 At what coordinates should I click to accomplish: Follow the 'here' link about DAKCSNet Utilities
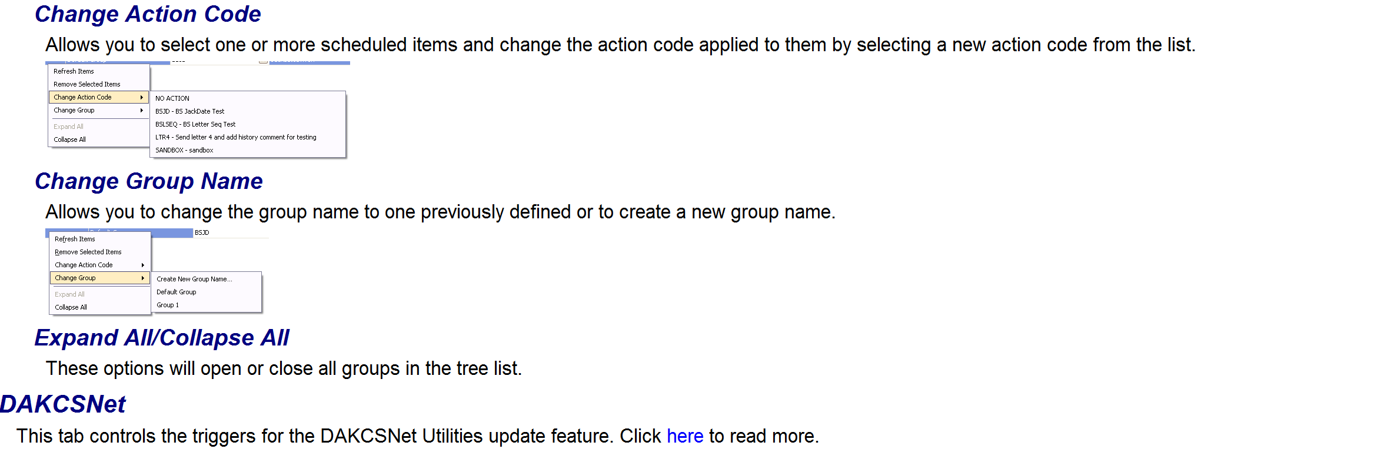point(685,436)
